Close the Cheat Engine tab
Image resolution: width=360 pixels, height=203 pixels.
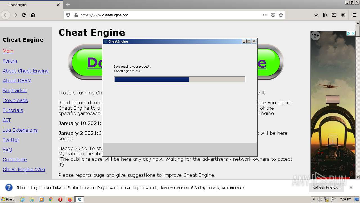pyautogui.click(x=58, y=5)
